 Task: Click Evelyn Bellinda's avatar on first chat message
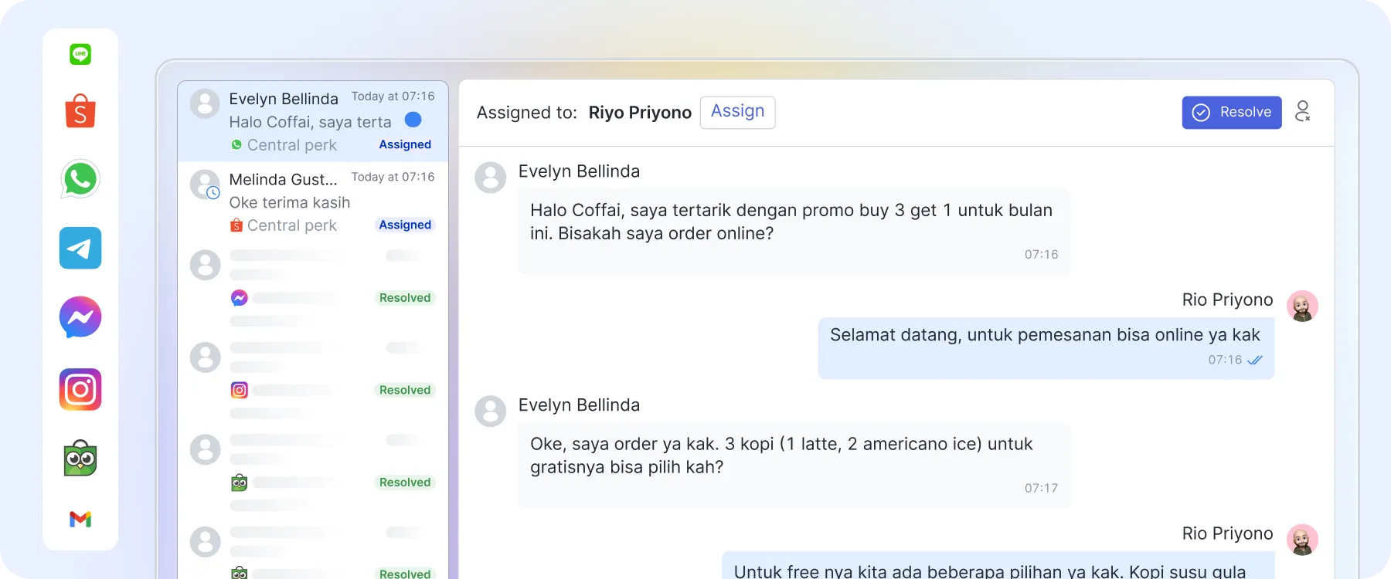[491, 178]
